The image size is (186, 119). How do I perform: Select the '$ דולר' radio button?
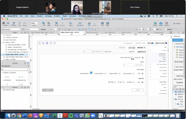pyautogui.click(x=124, y=82)
